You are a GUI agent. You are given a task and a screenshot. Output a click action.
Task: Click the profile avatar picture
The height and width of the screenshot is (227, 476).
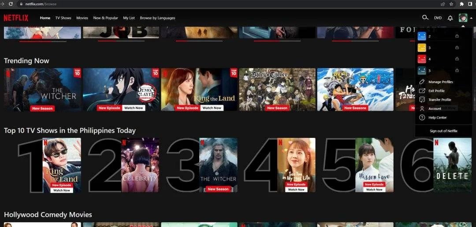[463, 18]
